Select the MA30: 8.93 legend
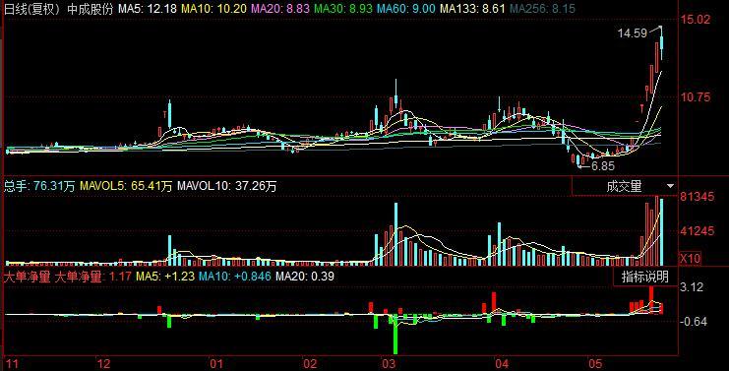729x371 pixels. [343, 9]
